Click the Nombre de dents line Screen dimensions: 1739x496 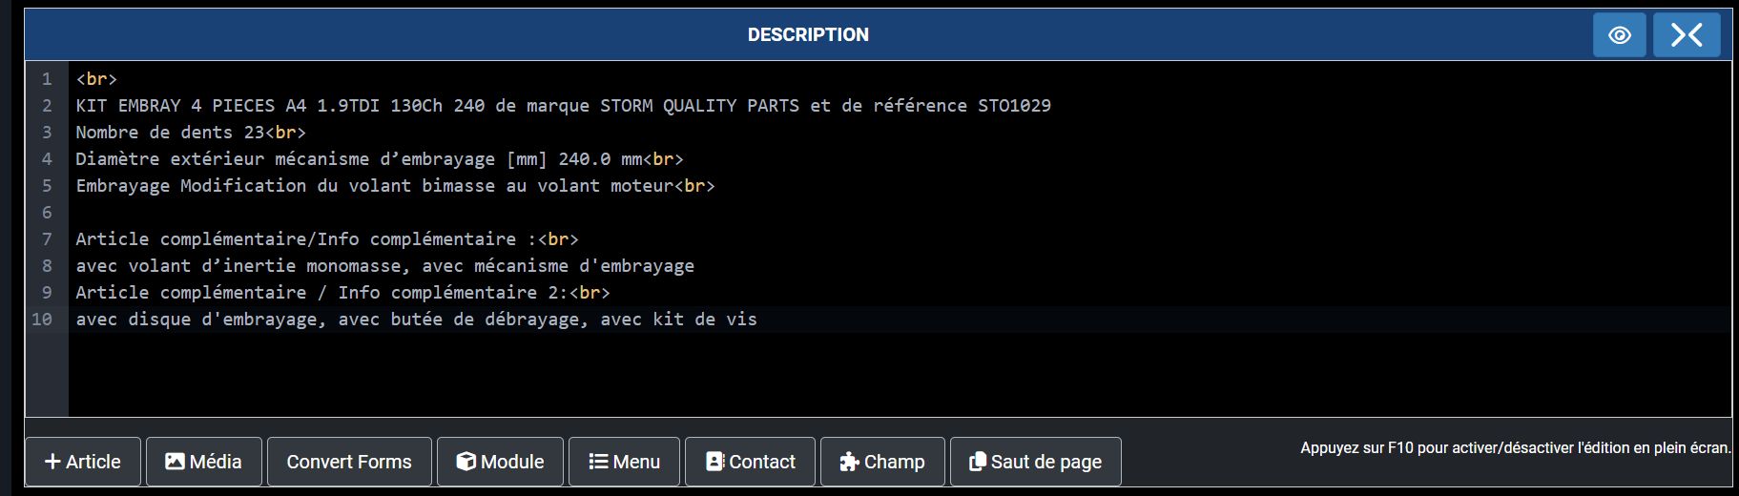[x=191, y=133]
